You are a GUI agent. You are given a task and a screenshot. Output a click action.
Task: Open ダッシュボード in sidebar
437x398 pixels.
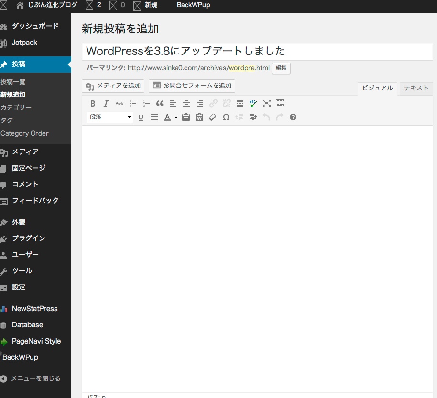pyautogui.click(x=35, y=26)
